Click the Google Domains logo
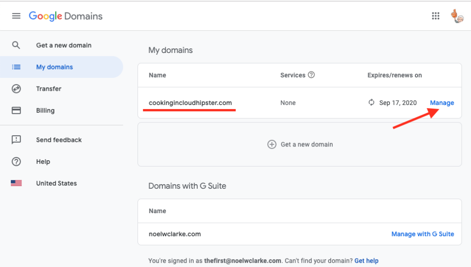Screen dimensions: 471x267 pos(65,15)
